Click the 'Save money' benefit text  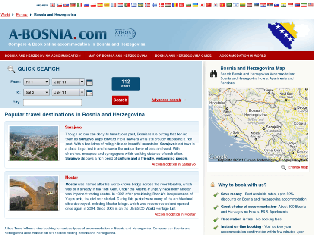pyautogui.click(x=232, y=194)
